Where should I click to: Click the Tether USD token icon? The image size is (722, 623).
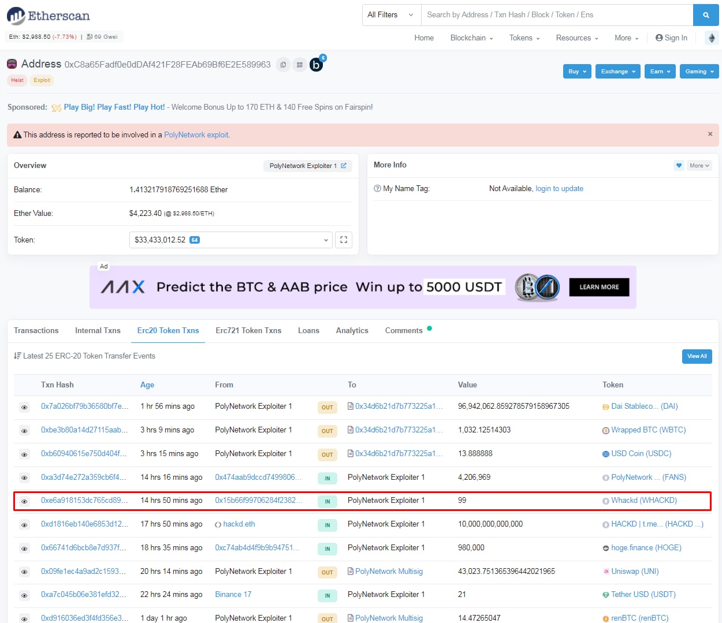[x=606, y=595]
